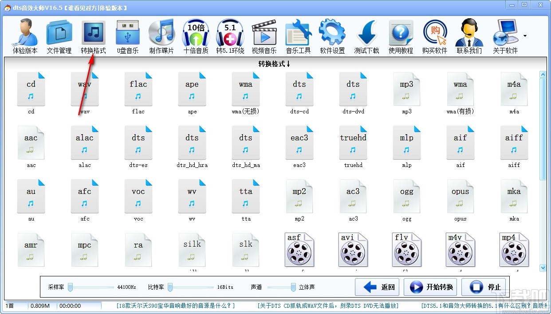This screenshot has width=551, height=314.
Task: Select the mp3 output format
Action: pos(406,89)
